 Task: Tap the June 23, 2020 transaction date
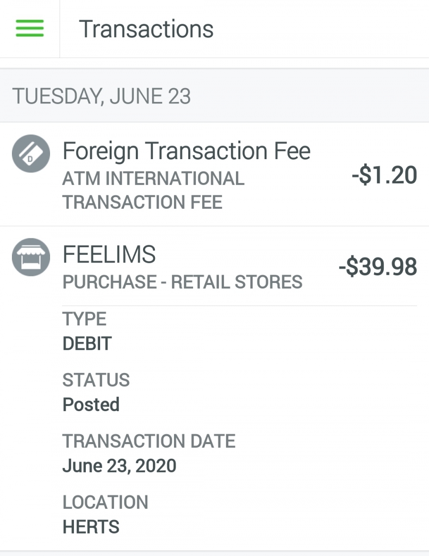tap(119, 465)
